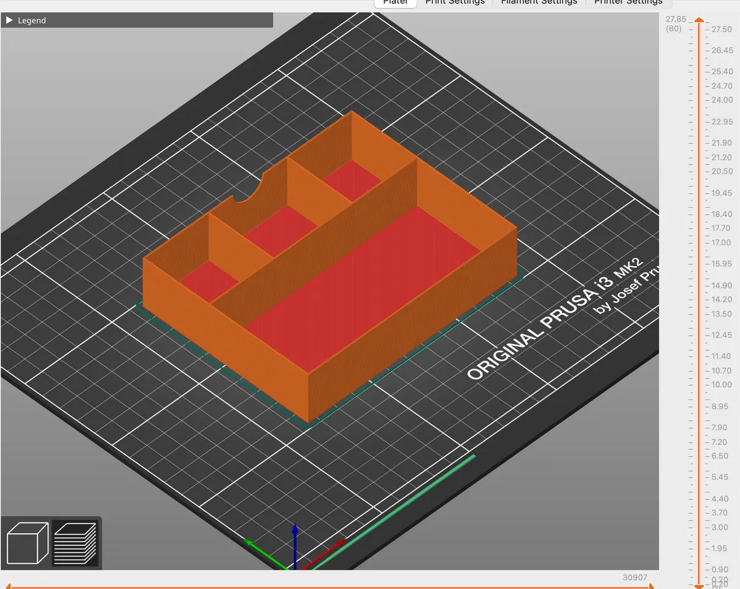The height and width of the screenshot is (589, 740).
Task: Collapse the Legend disclosure triangle
Action: click(x=9, y=20)
